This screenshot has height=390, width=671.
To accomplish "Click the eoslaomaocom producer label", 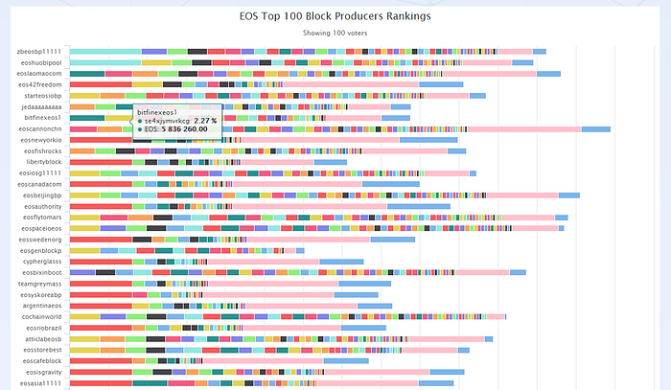I will coord(39,74).
